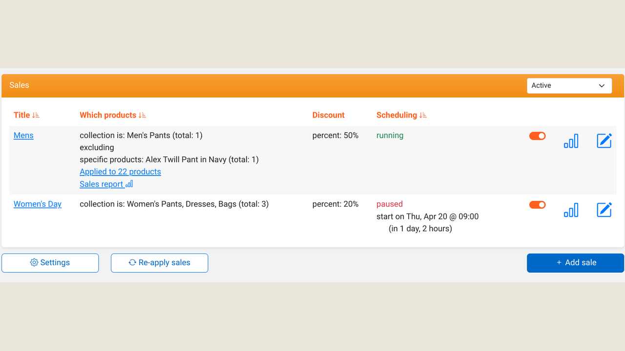Open the Women's Day sale title link
This screenshot has height=351, width=625.
(38, 204)
